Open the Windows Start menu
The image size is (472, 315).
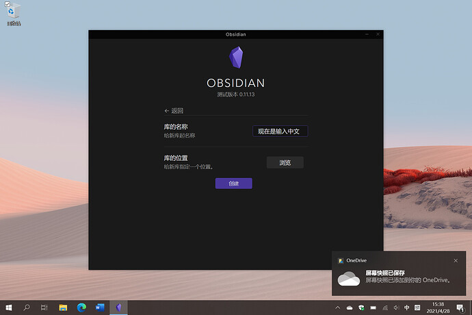[9, 307]
